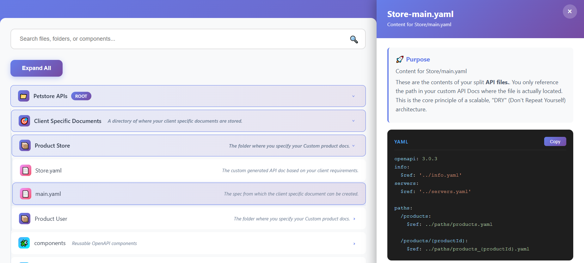584x263 pixels.
Task: Expand the Product User folder chevron
Action: point(354,219)
